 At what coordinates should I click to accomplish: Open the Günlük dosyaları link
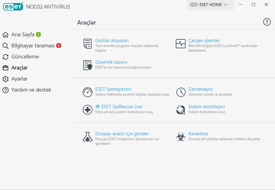point(112,40)
